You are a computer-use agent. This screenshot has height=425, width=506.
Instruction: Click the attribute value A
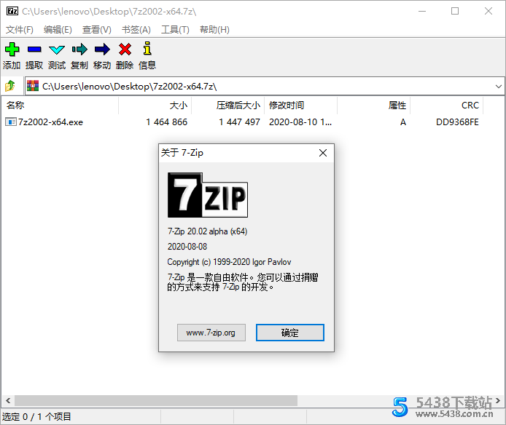(x=403, y=122)
